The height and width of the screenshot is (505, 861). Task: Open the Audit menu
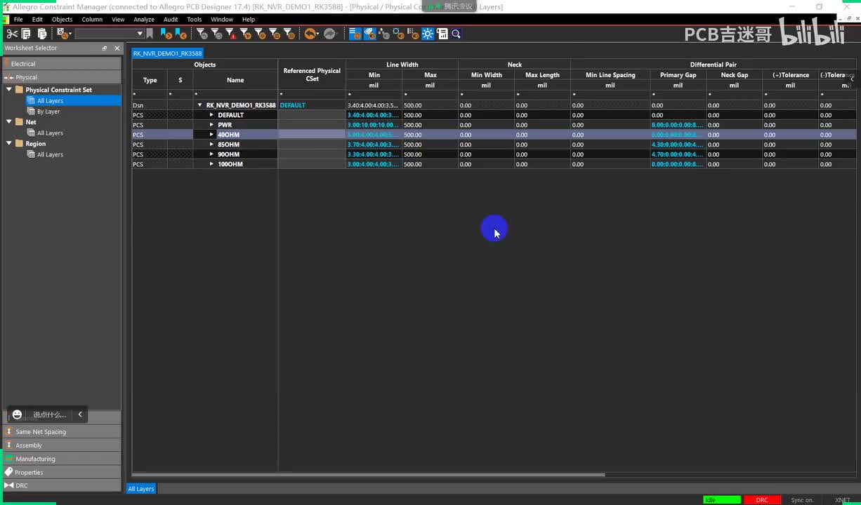(171, 20)
